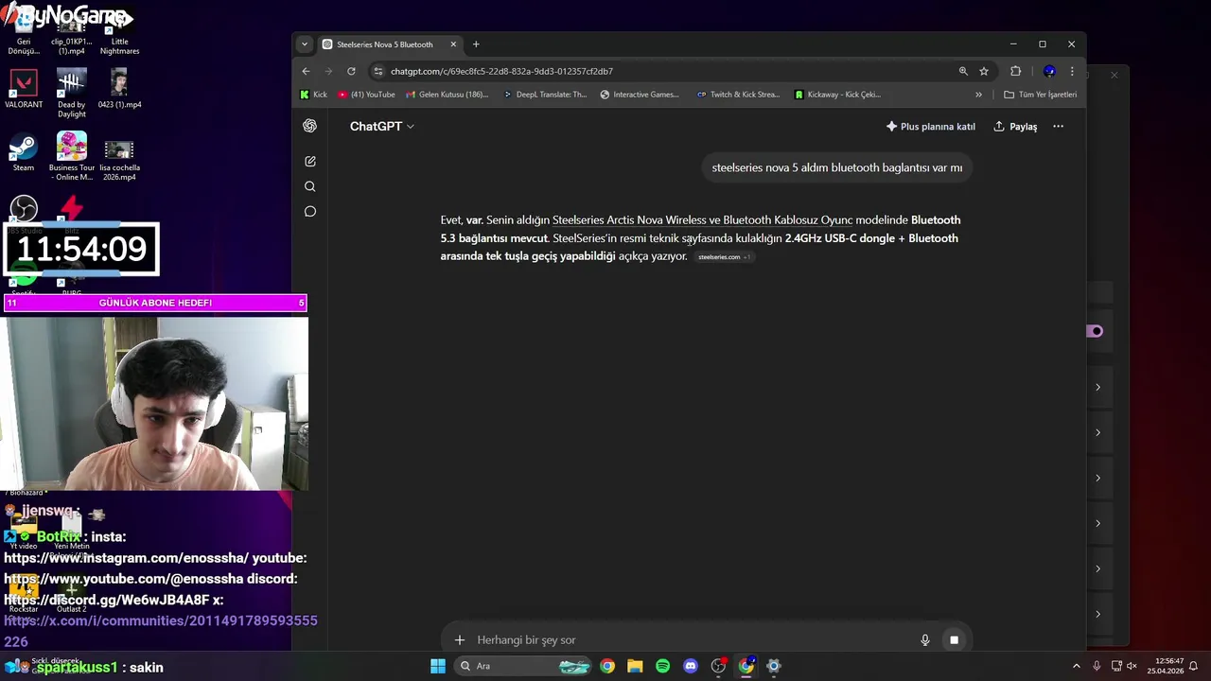
Task: Open Spotify from the taskbar
Action: (x=662, y=666)
